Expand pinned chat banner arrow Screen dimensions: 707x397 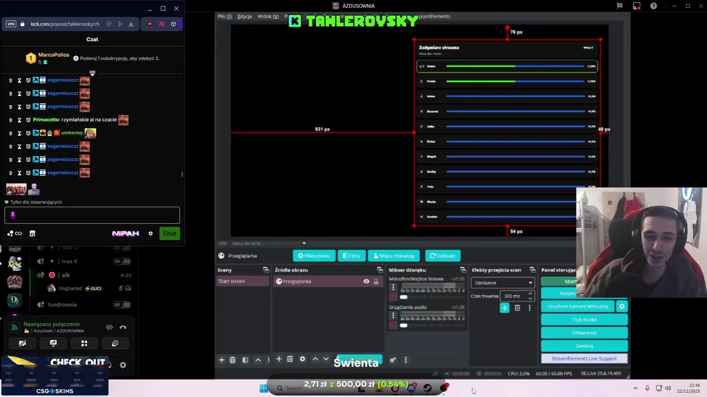92,73
